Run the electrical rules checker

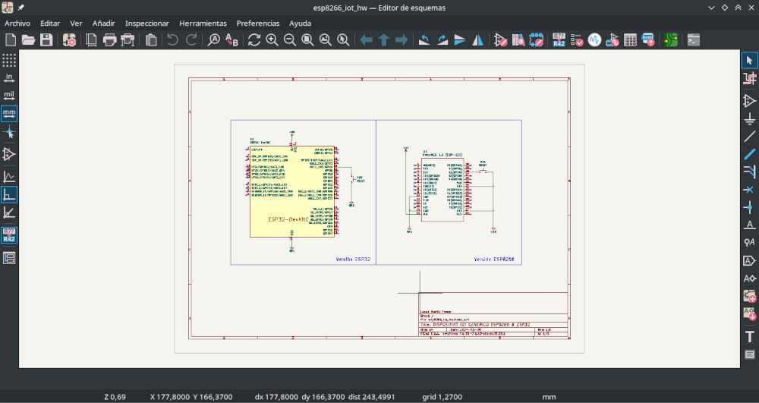click(x=577, y=40)
